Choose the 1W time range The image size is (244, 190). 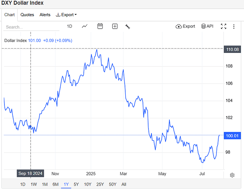tap(33, 184)
